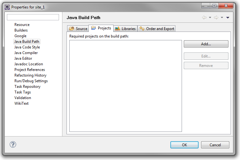Image resolution: width=240 pixels, height=160 pixels.
Task: Open the Java Compiler properties page
Action: (x=26, y=53)
